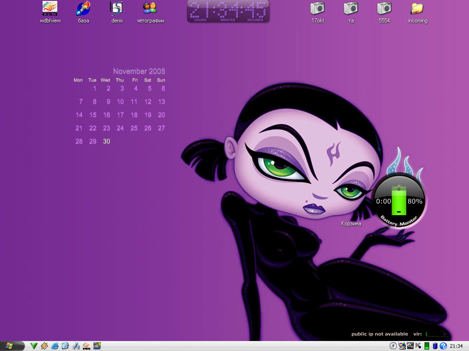Launch the green triangle quick launch icon
The image size is (469, 351).
tap(34, 346)
